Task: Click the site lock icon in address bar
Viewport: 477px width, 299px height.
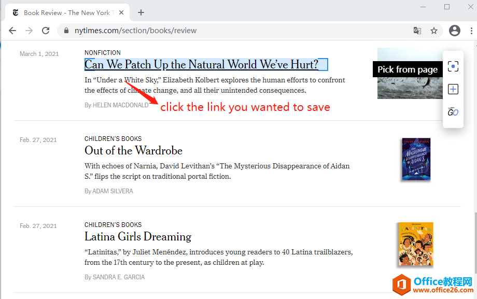Action: click(66, 31)
